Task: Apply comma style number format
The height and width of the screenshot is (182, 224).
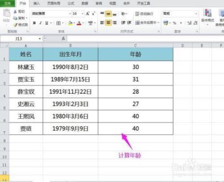Action: pyautogui.click(x=181, y=23)
